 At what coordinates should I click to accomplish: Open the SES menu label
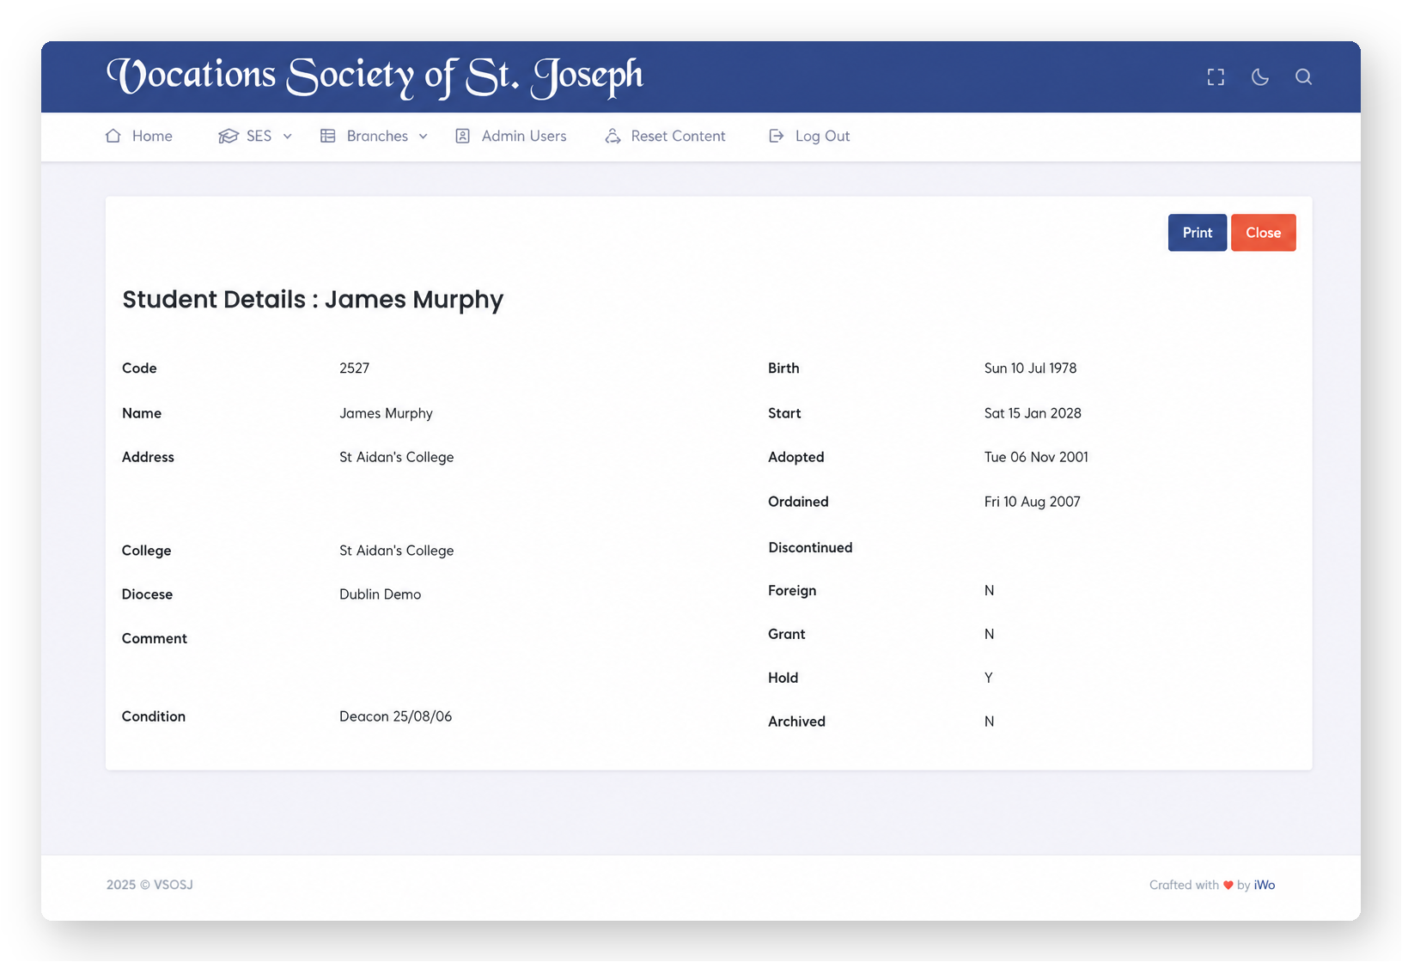coord(259,136)
